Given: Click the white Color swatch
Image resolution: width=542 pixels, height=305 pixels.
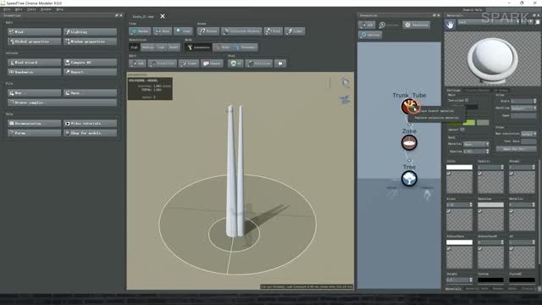Looking at the screenshot, I should click(x=459, y=167).
